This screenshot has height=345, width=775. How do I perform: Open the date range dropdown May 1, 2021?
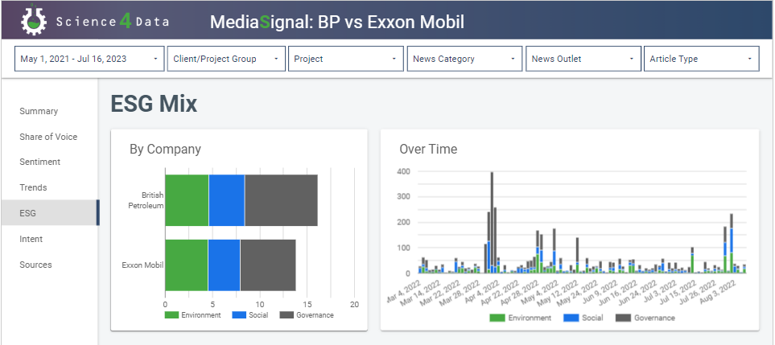89,59
